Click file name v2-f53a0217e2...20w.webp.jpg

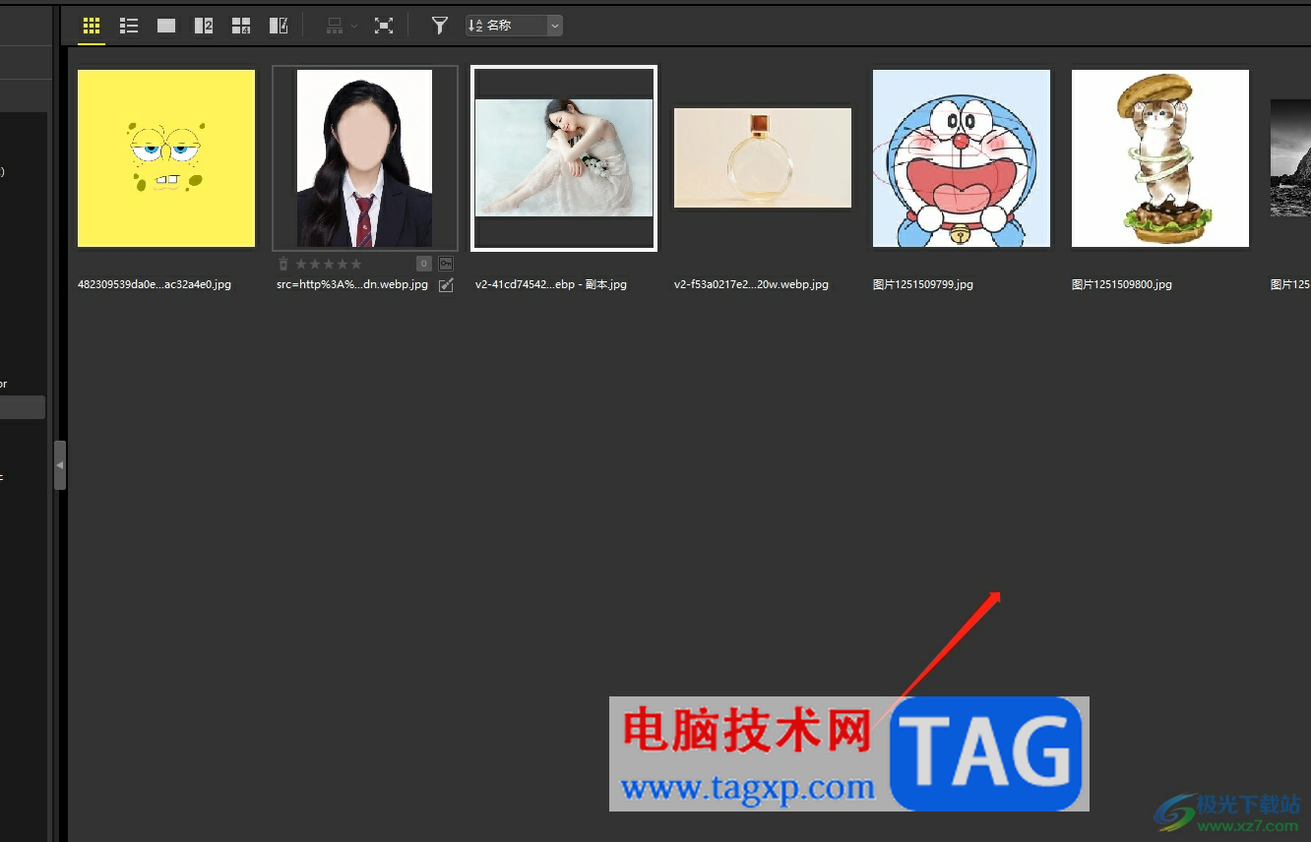pyautogui.click(x=751, y=285)
